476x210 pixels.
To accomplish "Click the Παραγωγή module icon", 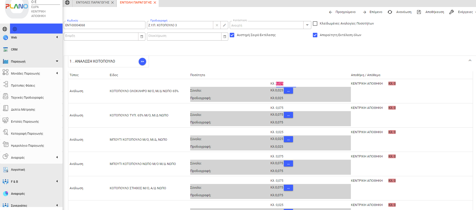I will pyautogui.click(x=6, y=62).
